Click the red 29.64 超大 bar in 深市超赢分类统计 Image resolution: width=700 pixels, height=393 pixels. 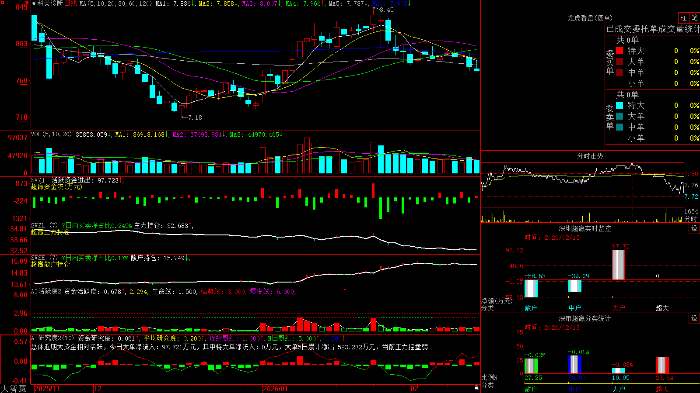[662, 365]
